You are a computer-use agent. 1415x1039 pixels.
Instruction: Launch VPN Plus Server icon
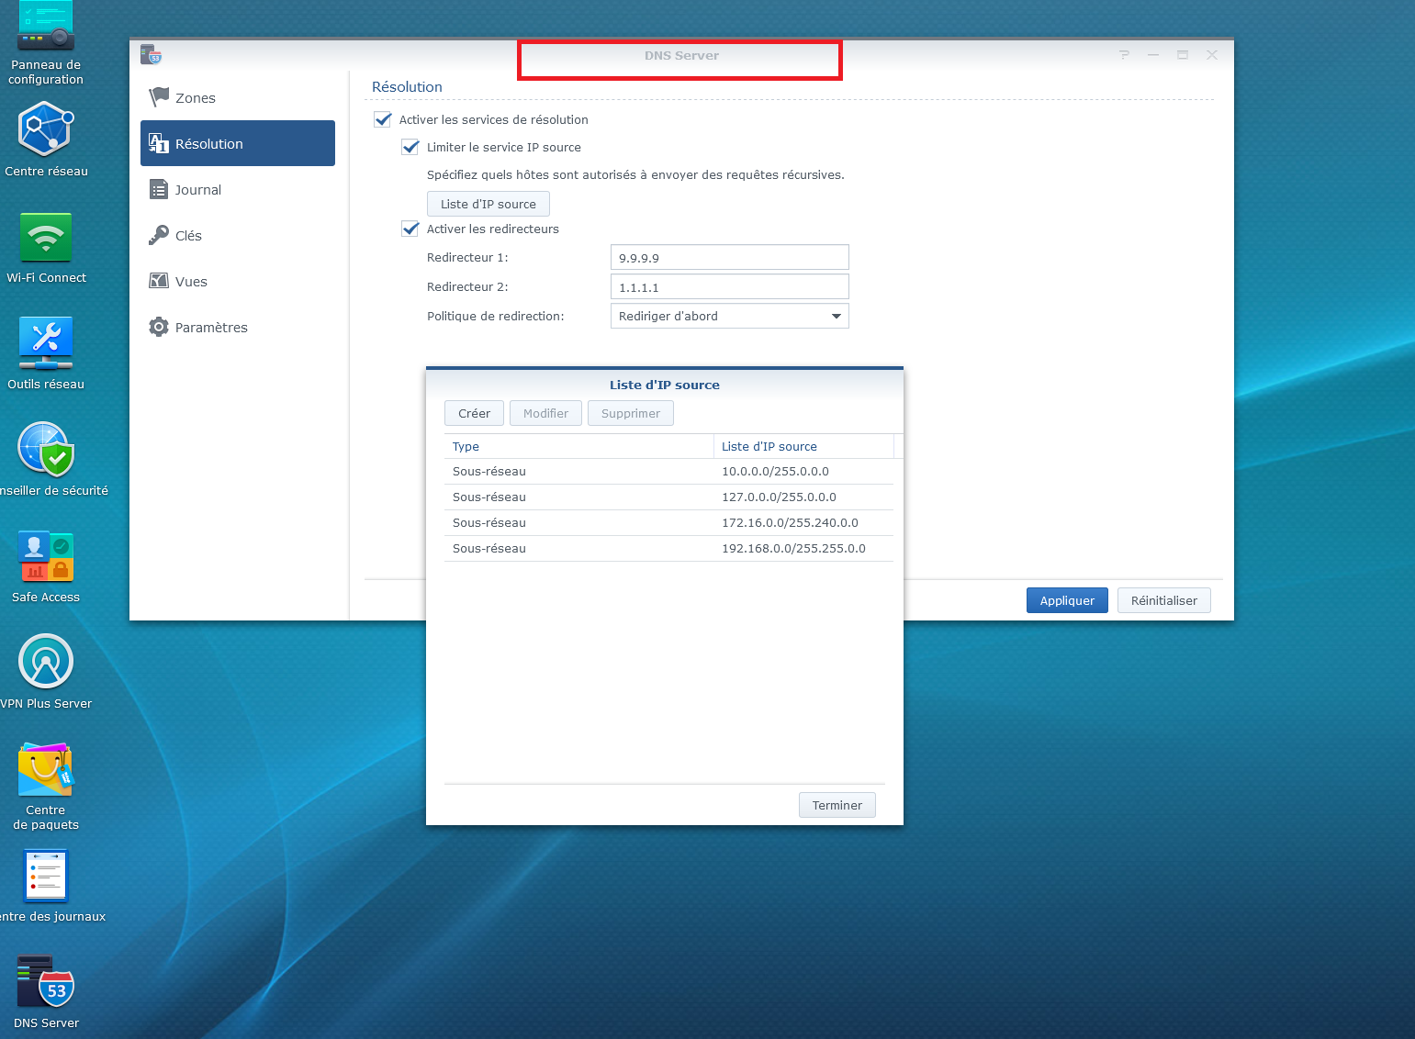(x=46, y=663)
